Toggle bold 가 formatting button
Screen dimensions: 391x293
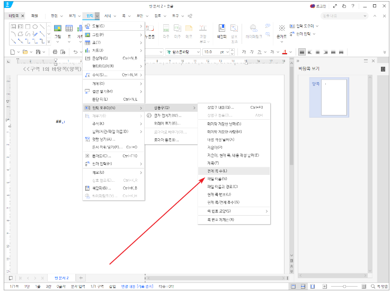click(244, 52)
